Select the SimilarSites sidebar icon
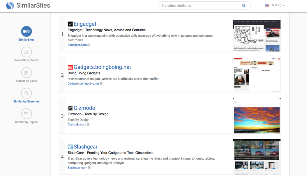Viewport: 307px width, 176px height. [x=26, y=31]
